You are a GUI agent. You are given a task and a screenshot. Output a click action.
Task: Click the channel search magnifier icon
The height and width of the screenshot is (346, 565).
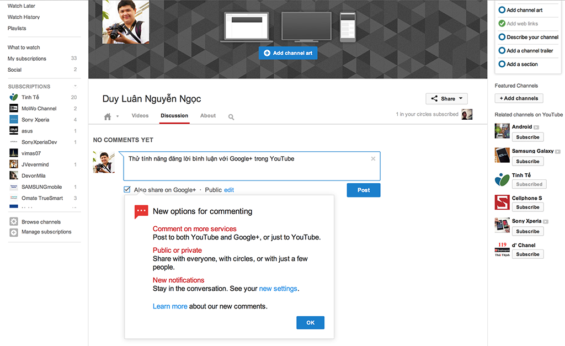tap(231, 117)
